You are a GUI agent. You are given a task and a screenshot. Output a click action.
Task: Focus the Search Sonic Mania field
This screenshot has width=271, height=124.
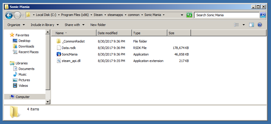(x=227, y=15)
